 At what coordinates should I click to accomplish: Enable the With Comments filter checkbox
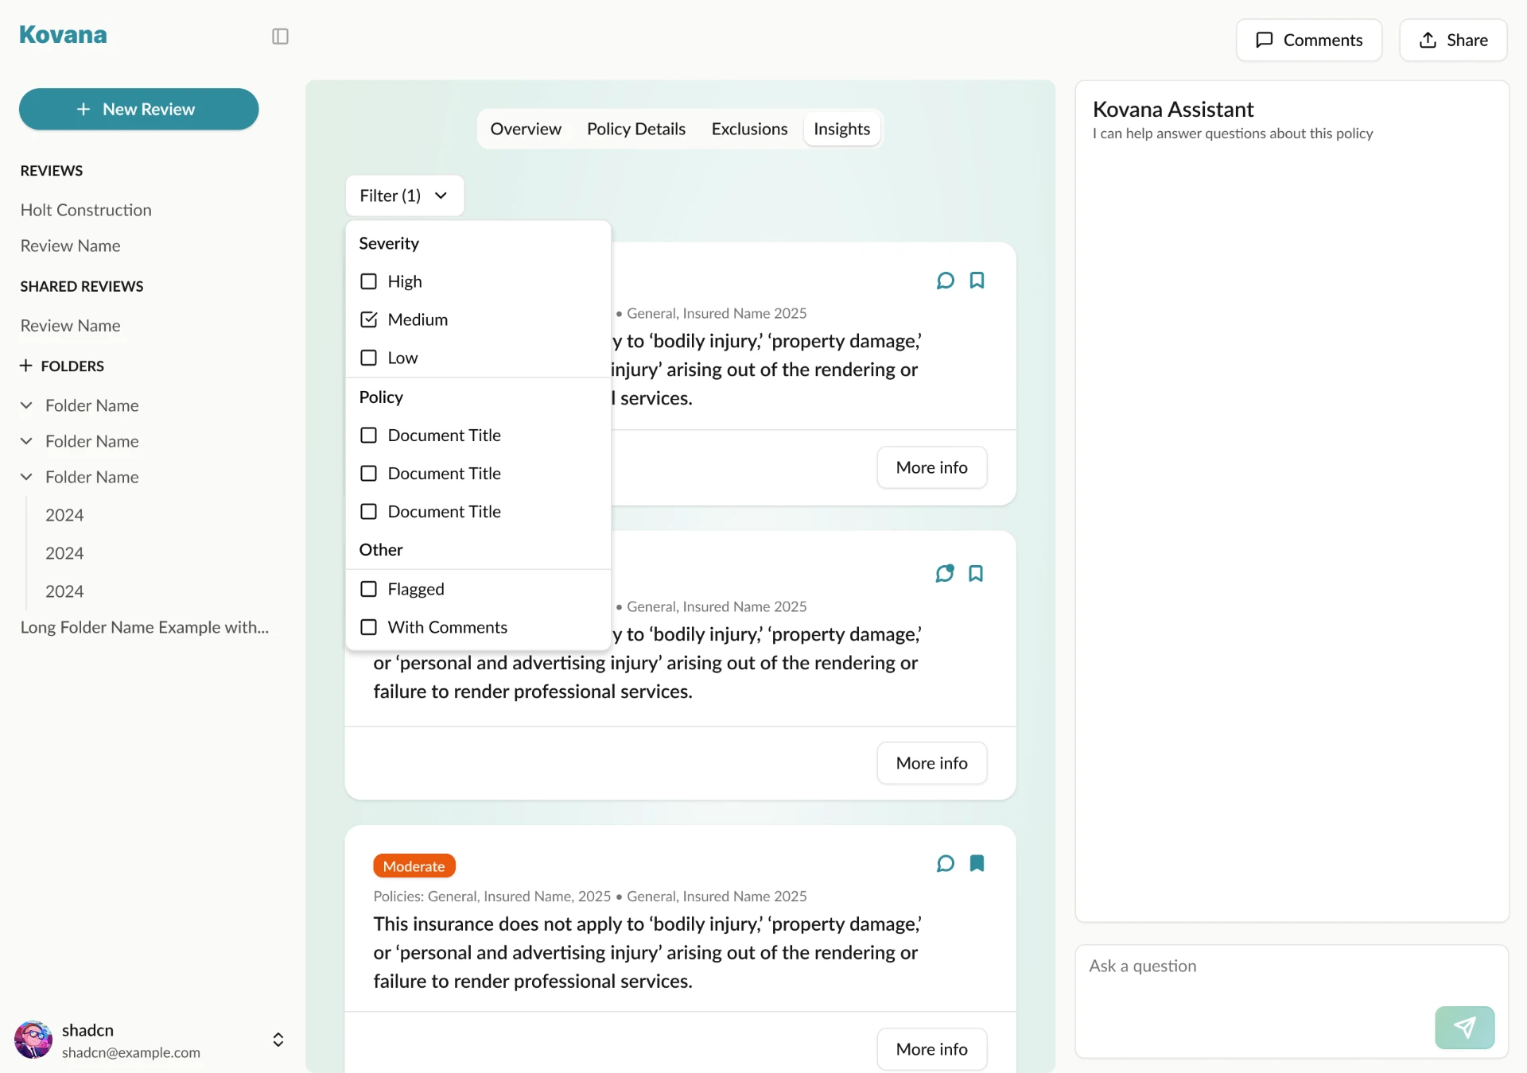[x=368, y=627]
